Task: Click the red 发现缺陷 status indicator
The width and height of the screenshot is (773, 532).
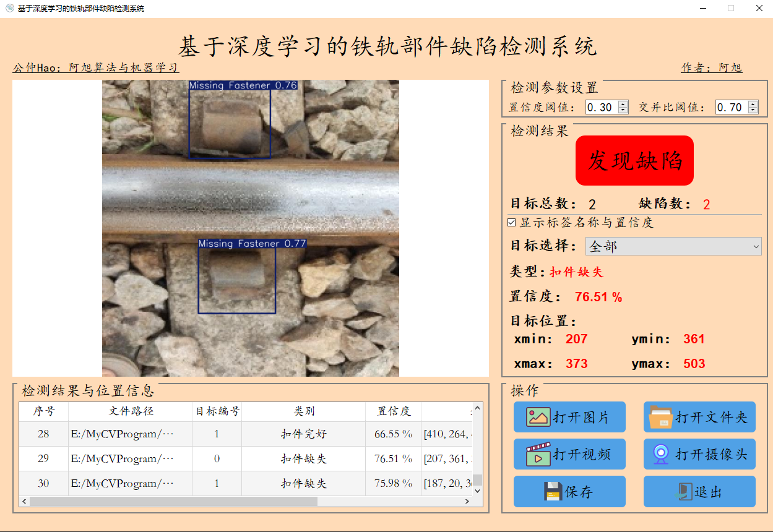Action: coord(634,161)
